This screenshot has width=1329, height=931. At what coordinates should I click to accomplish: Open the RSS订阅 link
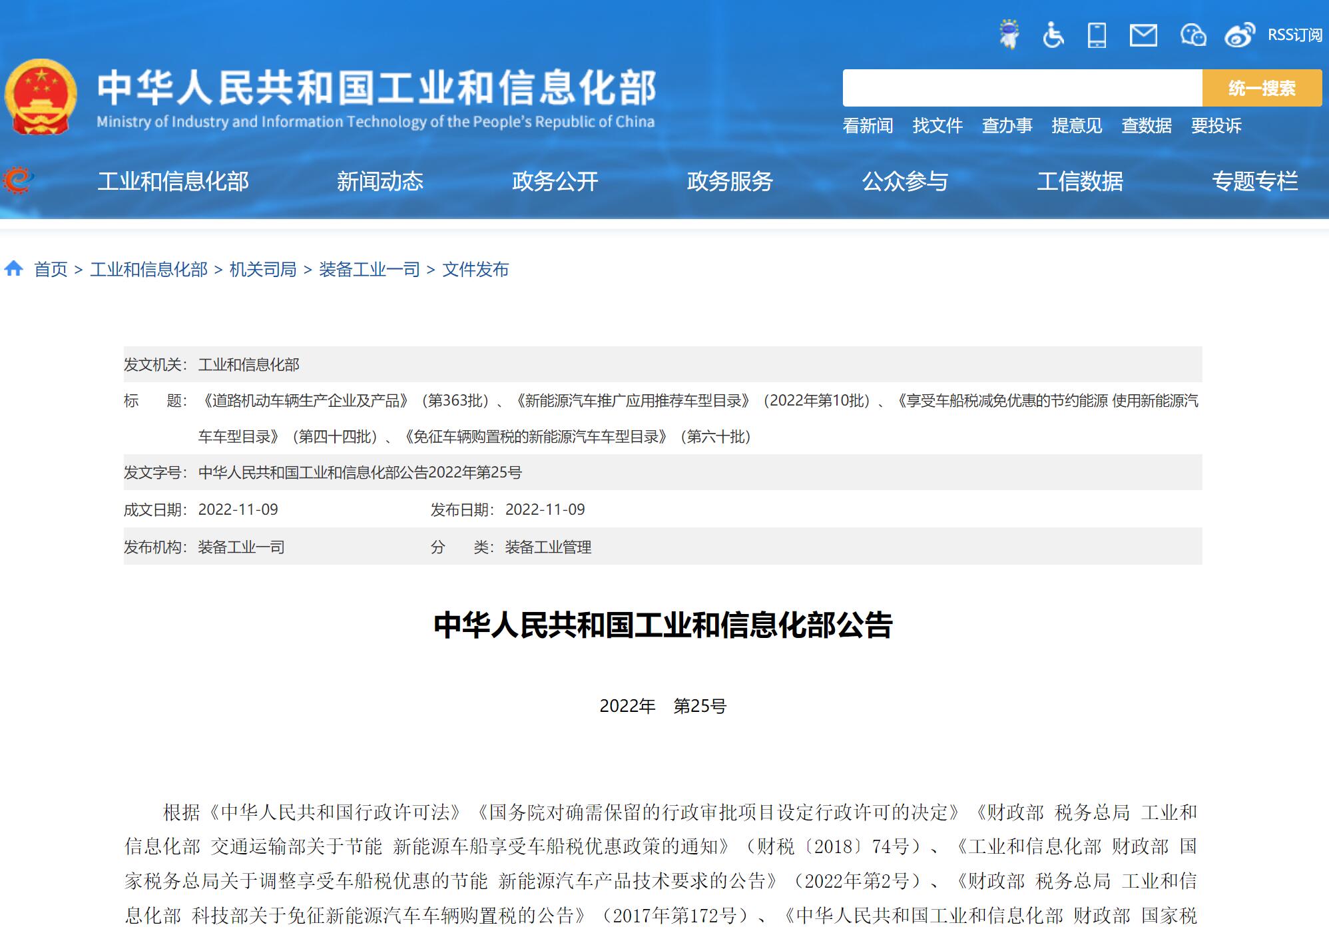[x=1294, y=35]
